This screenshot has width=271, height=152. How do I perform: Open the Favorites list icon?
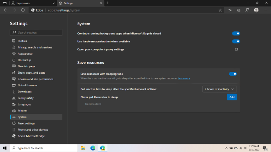pos(230,10)
